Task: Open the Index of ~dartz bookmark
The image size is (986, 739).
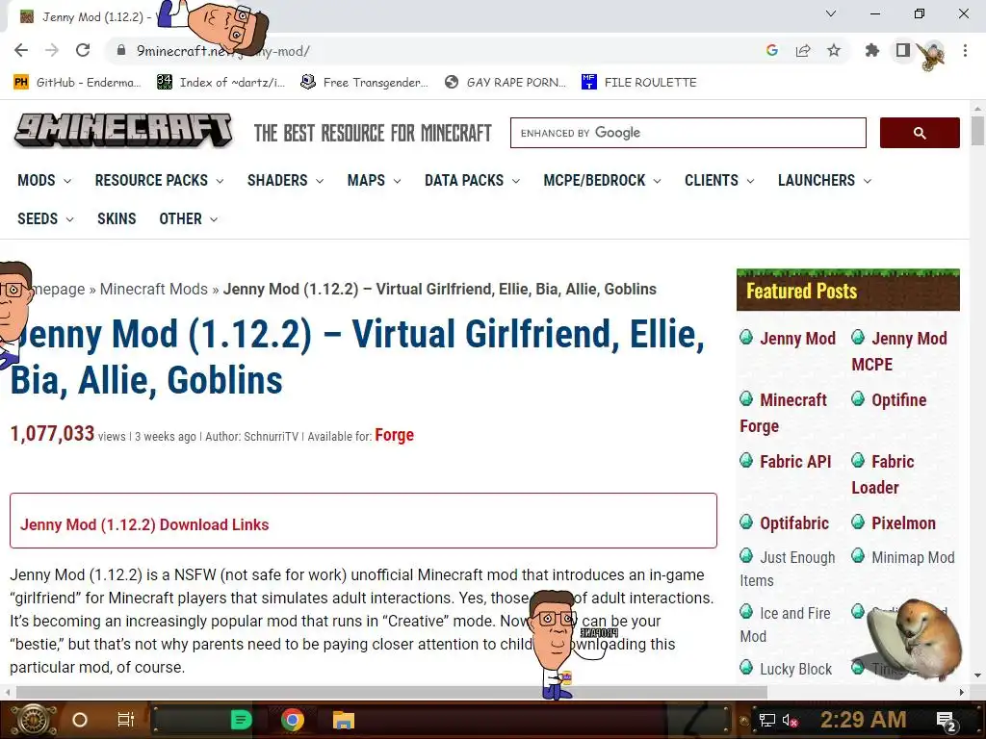Action: click(x=221, y=83)
